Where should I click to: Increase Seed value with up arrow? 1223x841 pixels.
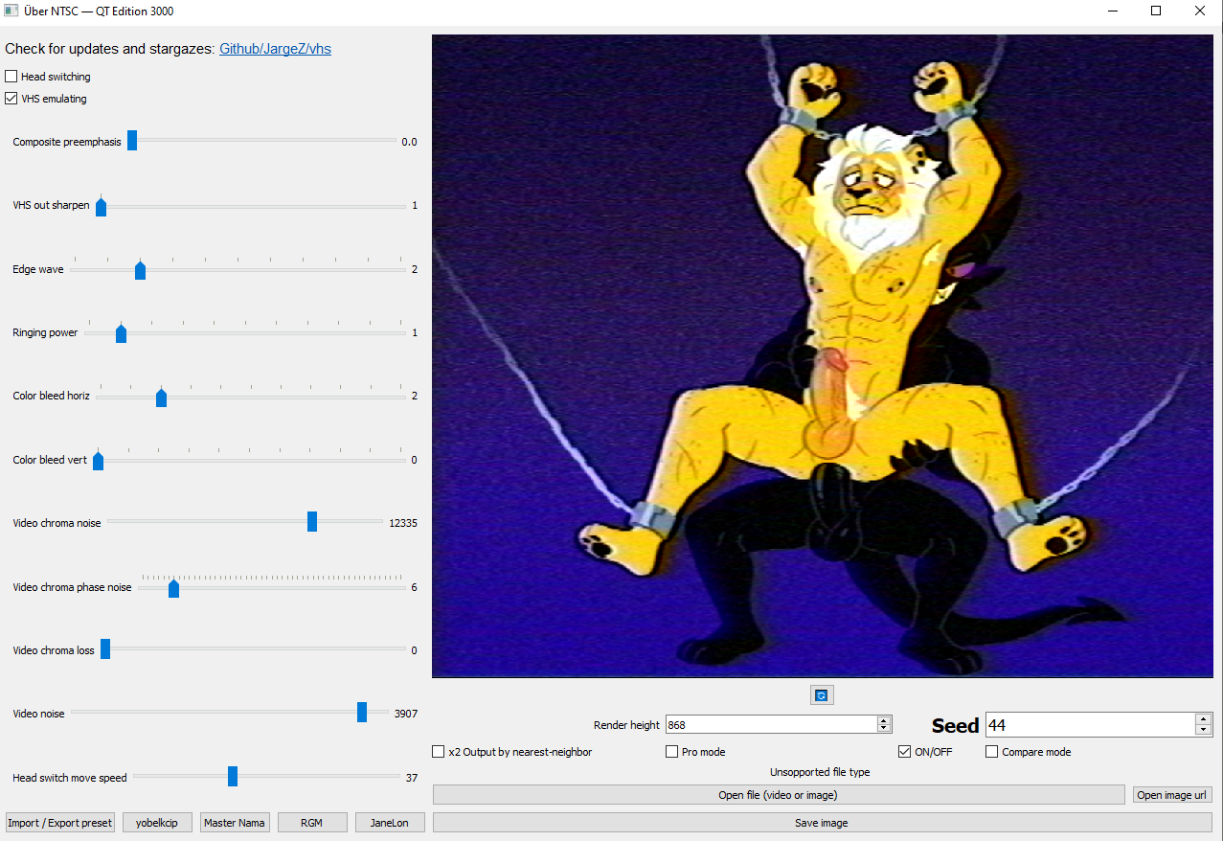tap(1204, 719)
